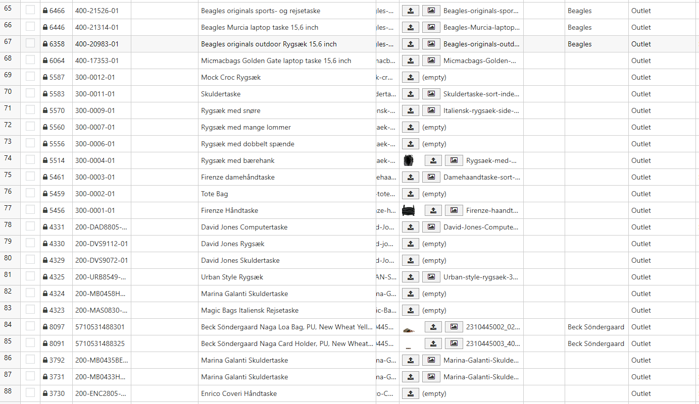The image size is (699, 404).
Task: Click SKU cell 400-21314-01
Action: (102, 27)
